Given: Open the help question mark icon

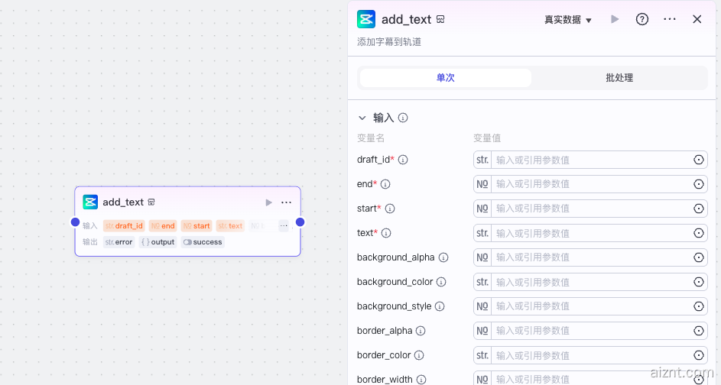Looking at the screenshot, I should 642,19.
